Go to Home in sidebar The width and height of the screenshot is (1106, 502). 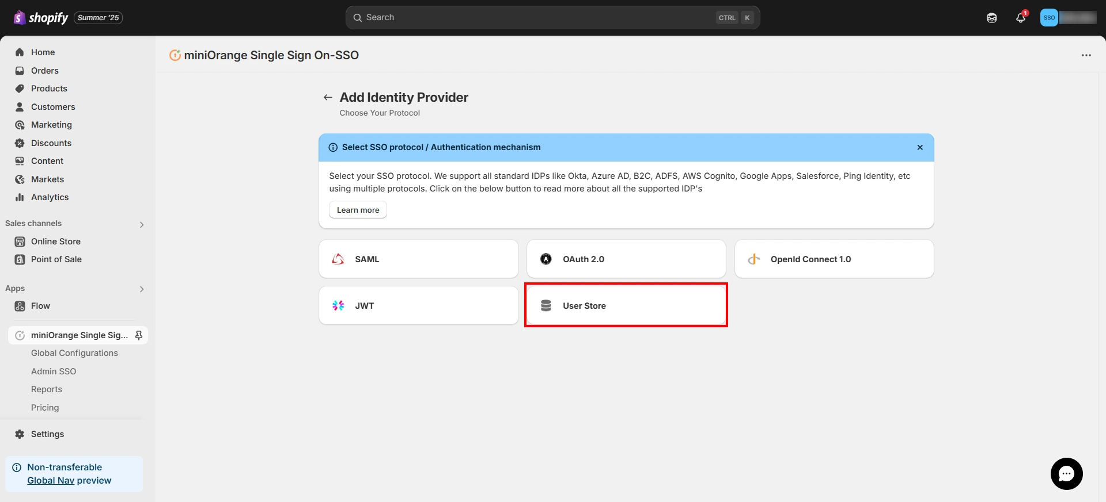click(x=43, y=52)
